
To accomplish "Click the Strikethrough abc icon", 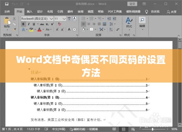I will point(42,24).
